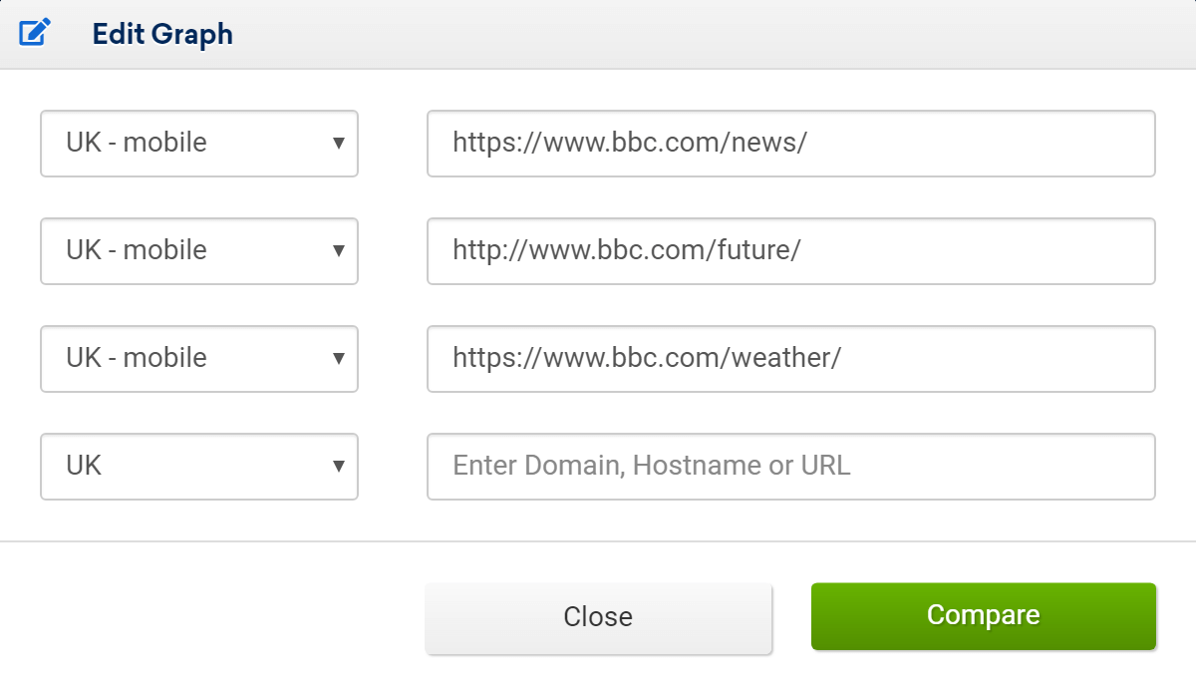This screenshot has height=688, width=1196.
Task: Click the arrow on the plain UK dropdown
Action: (x=339, y=467)
